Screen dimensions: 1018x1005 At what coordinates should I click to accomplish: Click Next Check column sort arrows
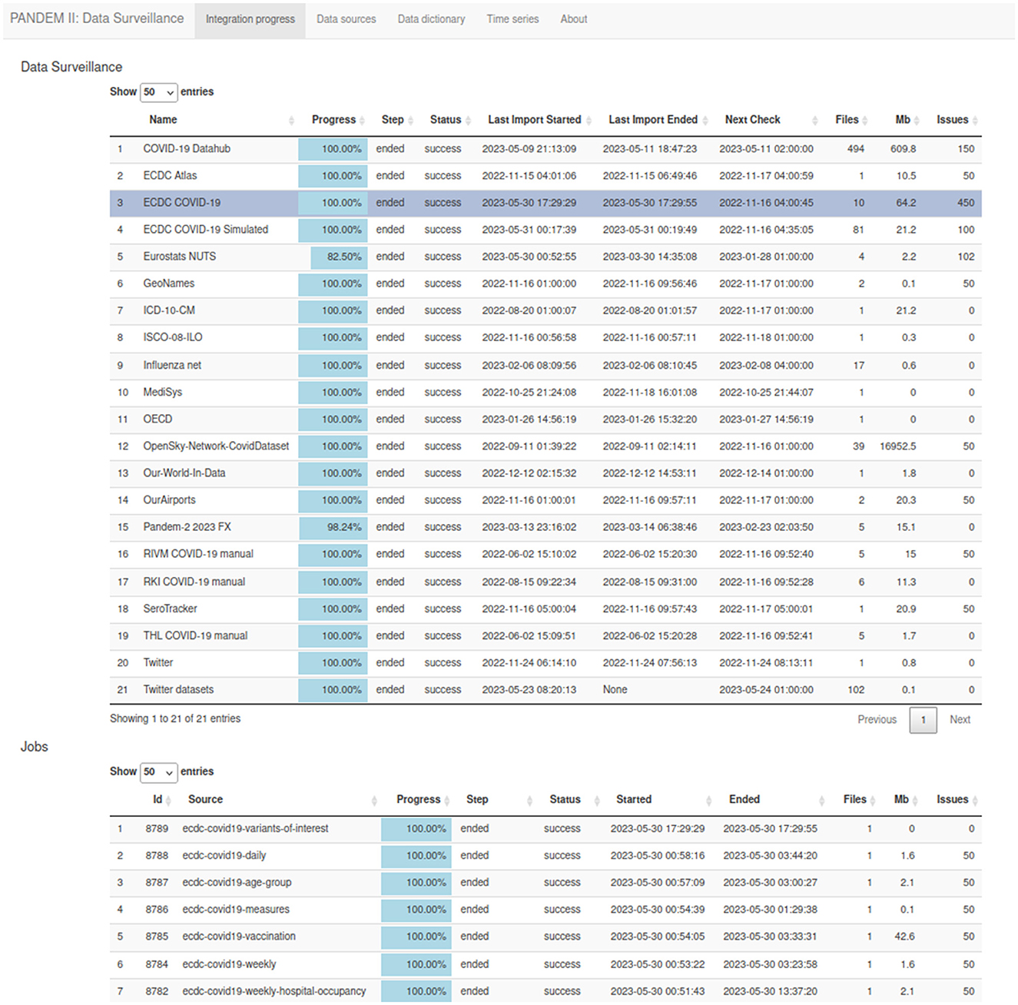pos(814,120)
